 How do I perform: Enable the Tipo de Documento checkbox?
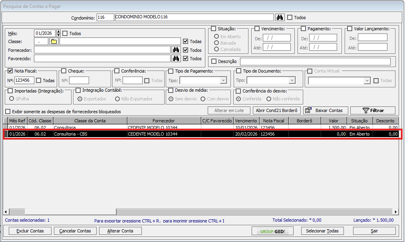click(x=239, y=71)
